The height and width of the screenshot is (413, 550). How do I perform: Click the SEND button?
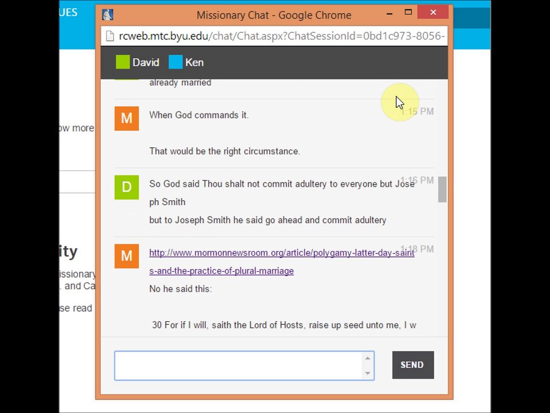[413, 365]
